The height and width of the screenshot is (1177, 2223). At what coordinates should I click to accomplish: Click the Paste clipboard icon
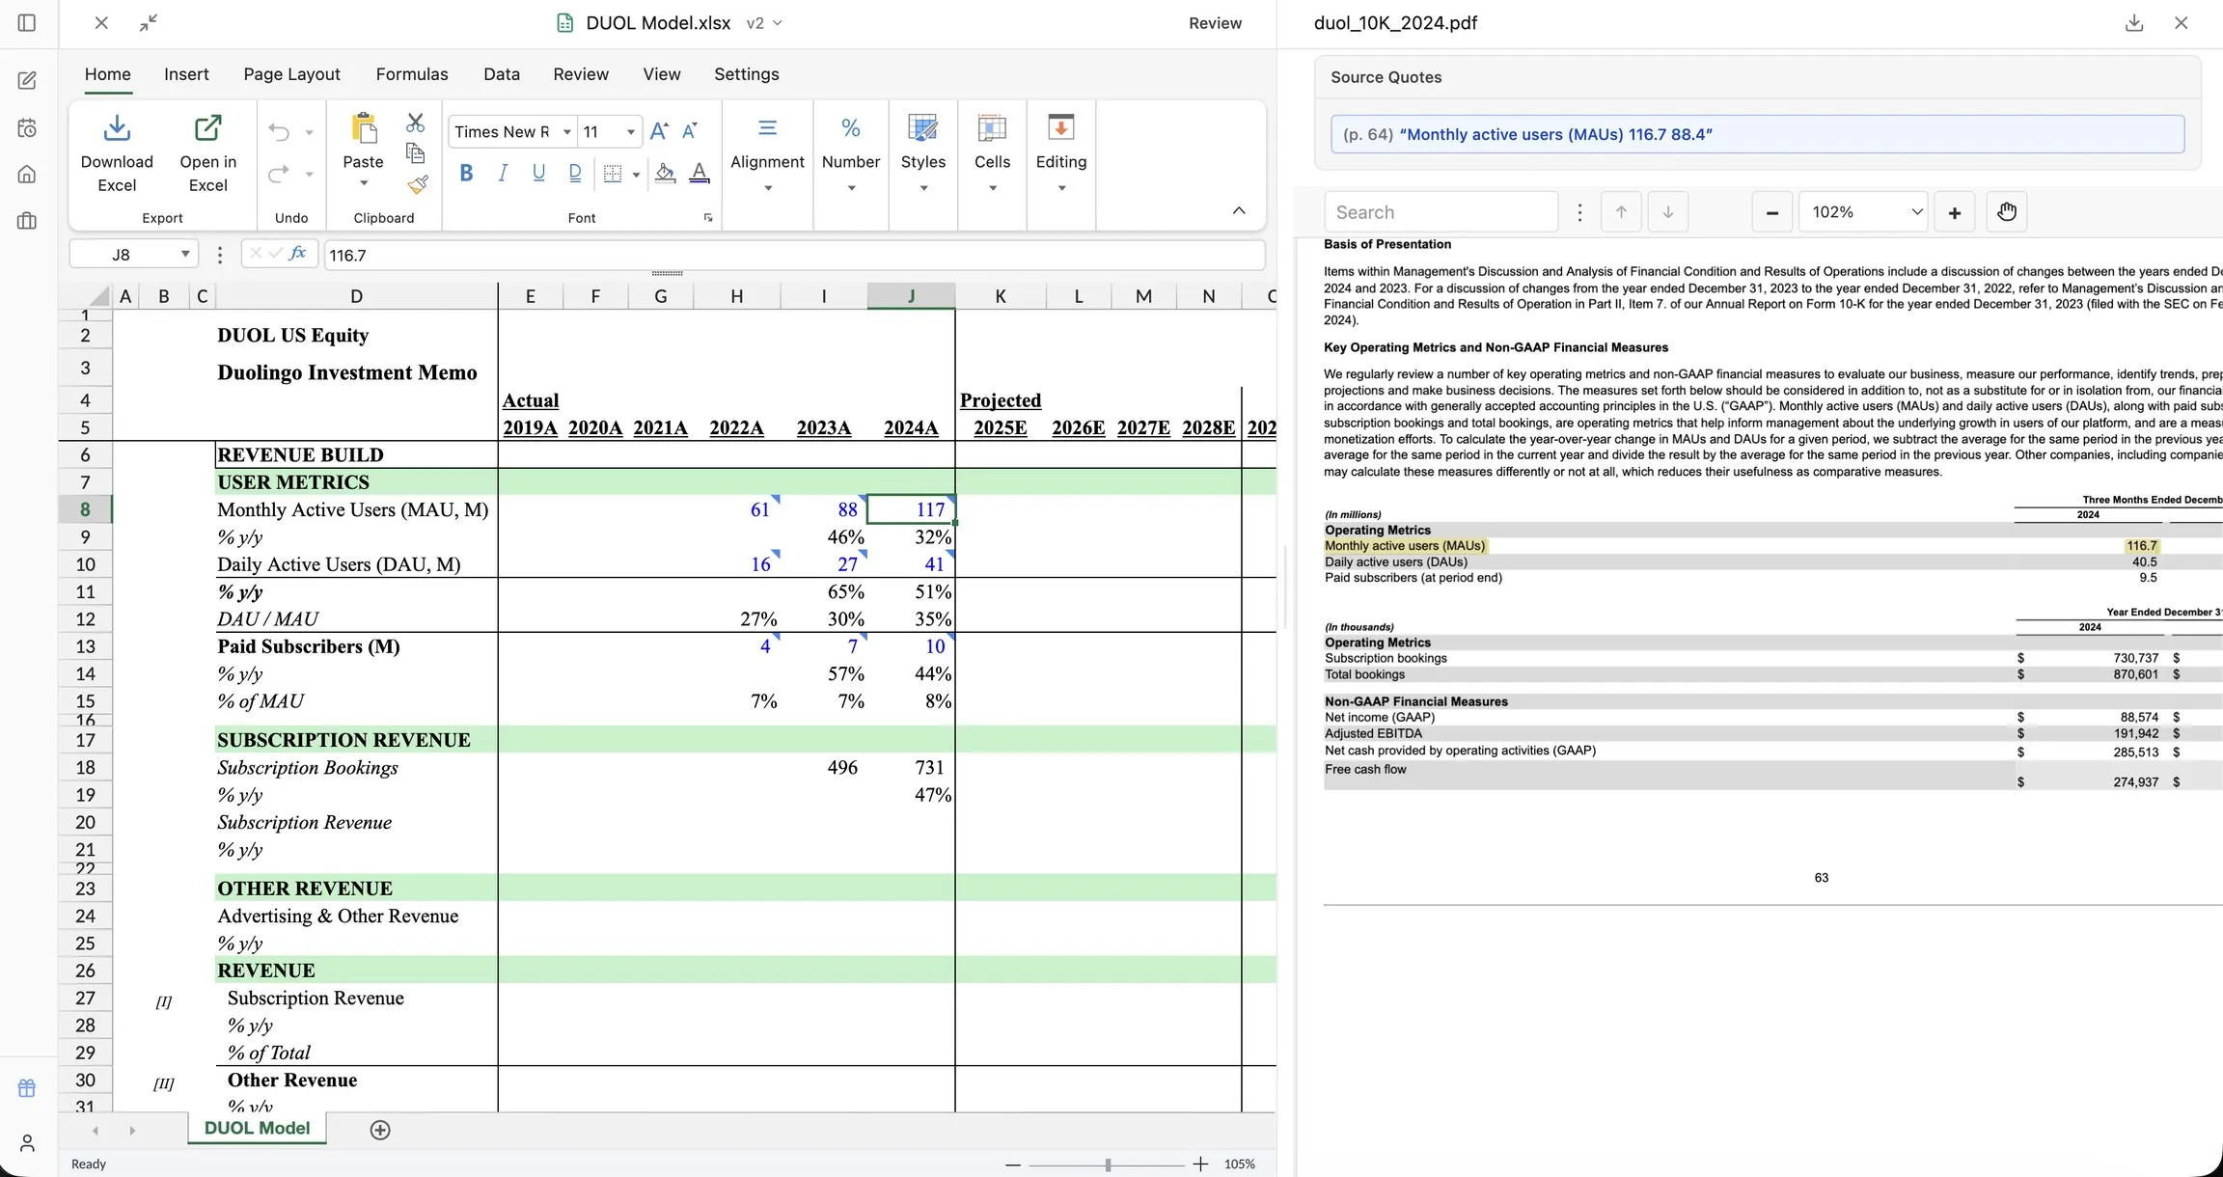coord(364,128)
